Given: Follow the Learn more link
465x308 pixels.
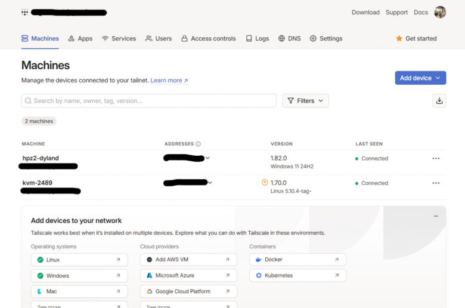Looking at the screenshot, I should click(x=169, y=81).
